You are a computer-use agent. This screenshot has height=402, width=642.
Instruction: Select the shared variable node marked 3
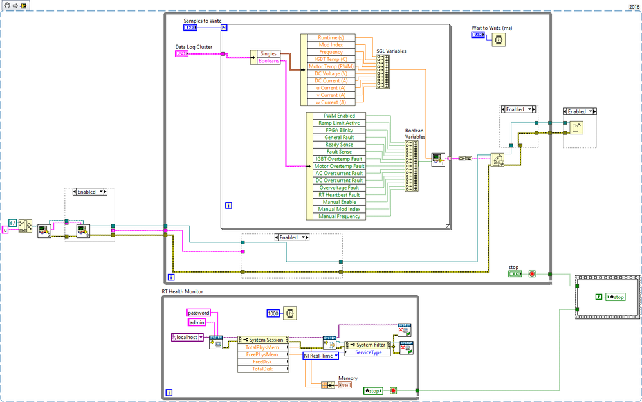tap(83, 232)
